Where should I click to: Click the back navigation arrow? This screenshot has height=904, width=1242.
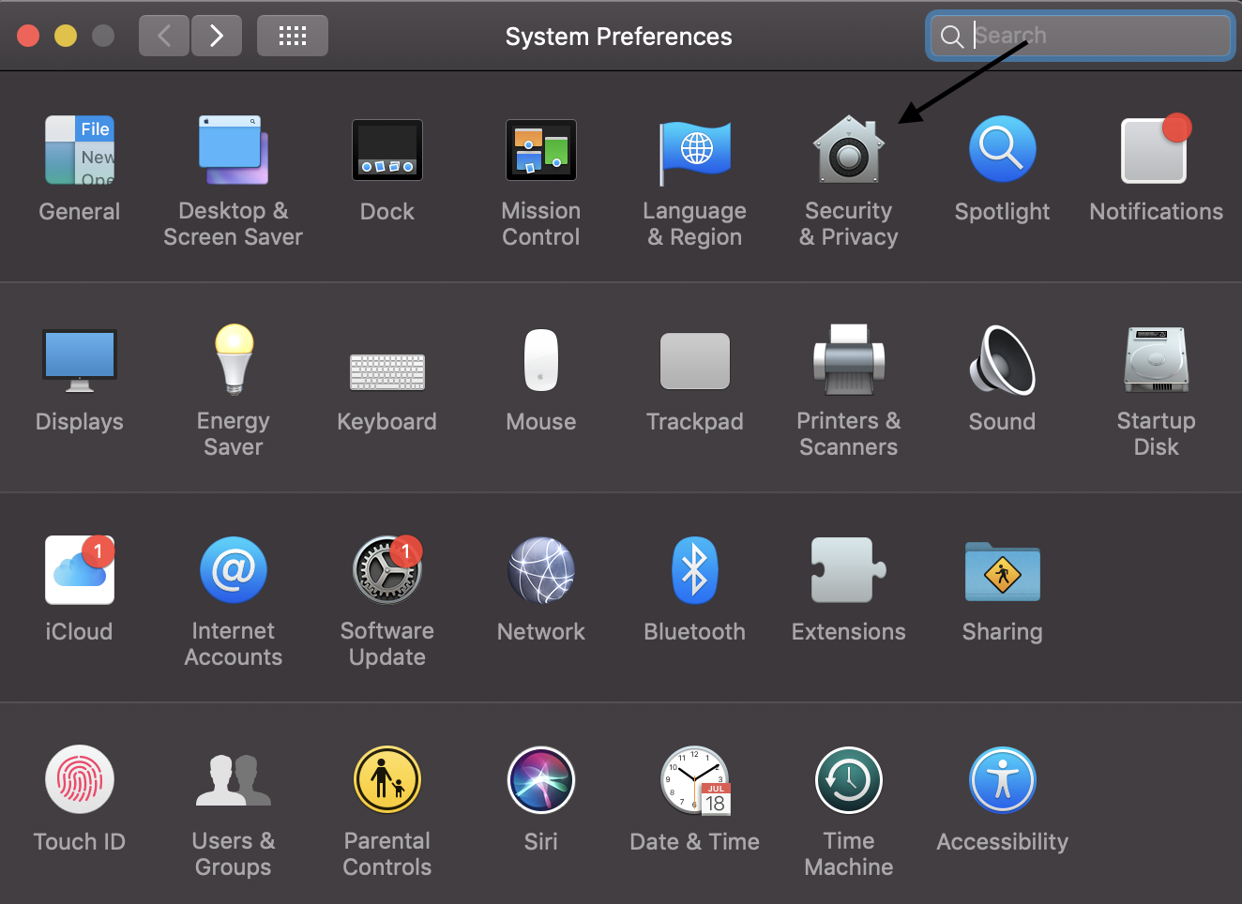164,36
